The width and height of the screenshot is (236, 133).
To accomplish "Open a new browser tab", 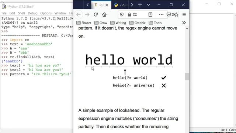I will click(140, 5).
